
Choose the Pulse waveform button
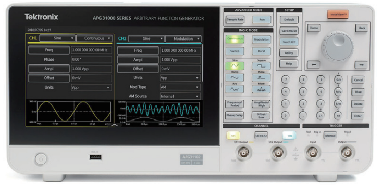[x=261, y=78]
